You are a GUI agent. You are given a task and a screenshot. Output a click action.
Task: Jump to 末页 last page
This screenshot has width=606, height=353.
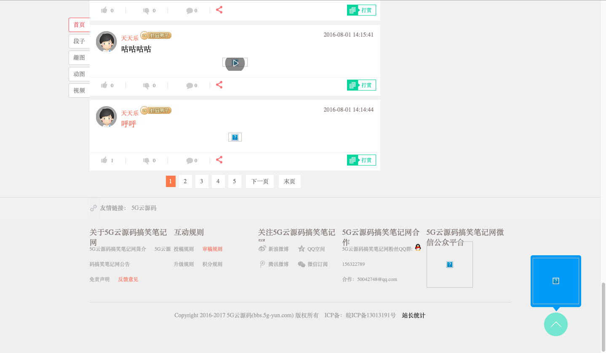289,181
